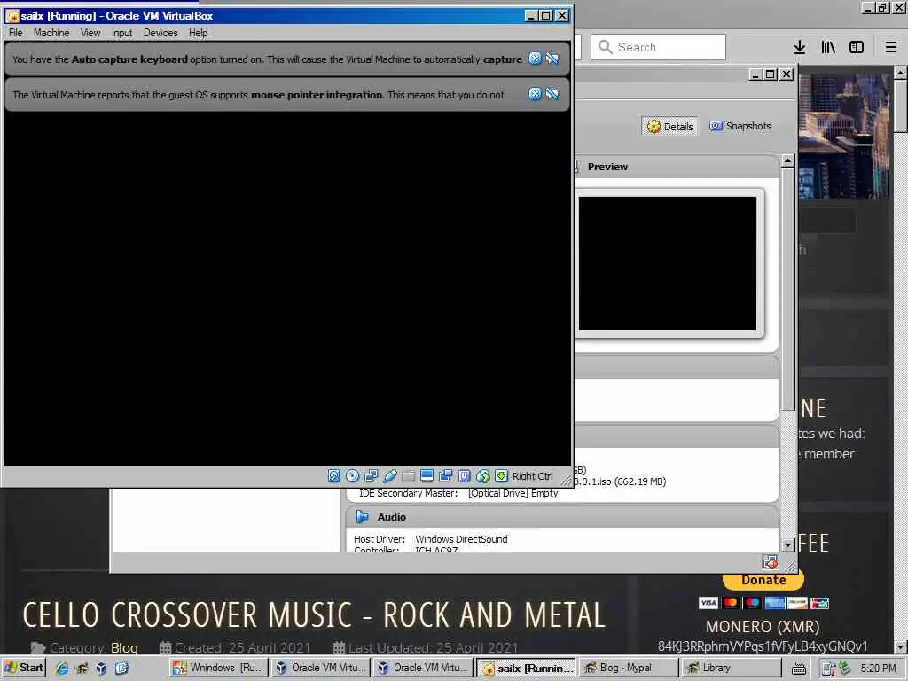This screenshot has height=681, width=908.
Task: Open the Input menu
Action: point(122,33)
